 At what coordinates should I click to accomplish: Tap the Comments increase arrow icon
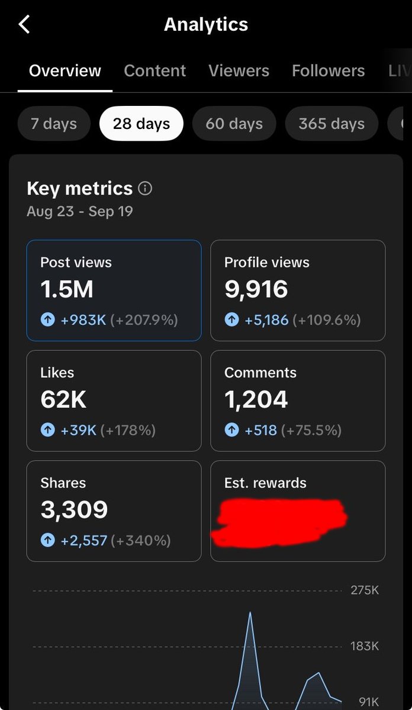pyautogui.click(x=231, y=430)
